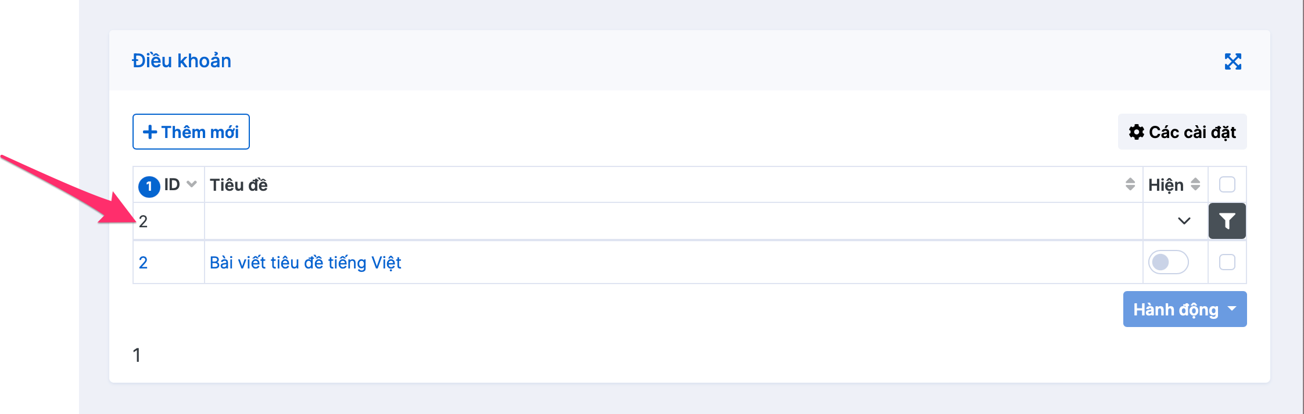The width and height of the screenshot is (1304, 414).
Task: Click the Tiêu đề column header
Action: coord(239,185)
